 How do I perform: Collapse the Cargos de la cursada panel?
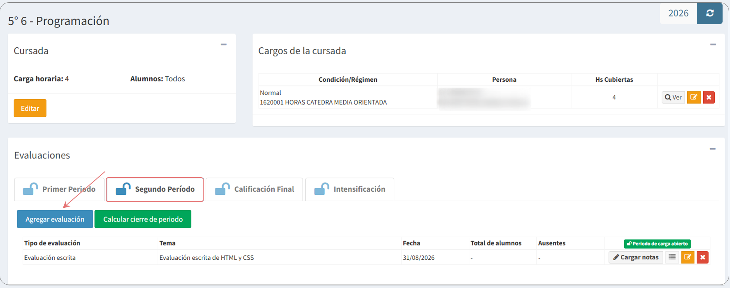713,45
